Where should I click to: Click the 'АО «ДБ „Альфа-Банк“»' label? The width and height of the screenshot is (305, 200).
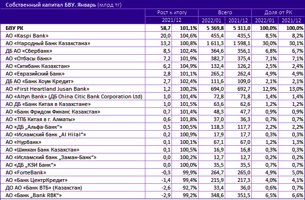(34, 127)
